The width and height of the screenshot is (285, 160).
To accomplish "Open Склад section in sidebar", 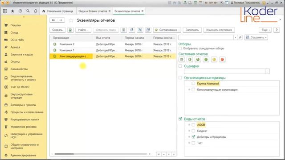I will (x=14, y=32).
